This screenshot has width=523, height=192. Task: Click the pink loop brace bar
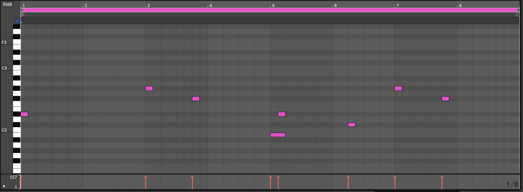[x=269, y=10]
